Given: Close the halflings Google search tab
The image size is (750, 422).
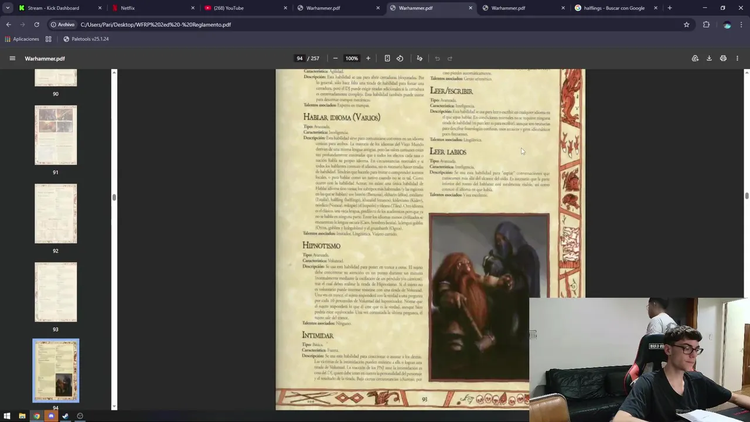Looking at the screenshot, I should coord(655,8).
